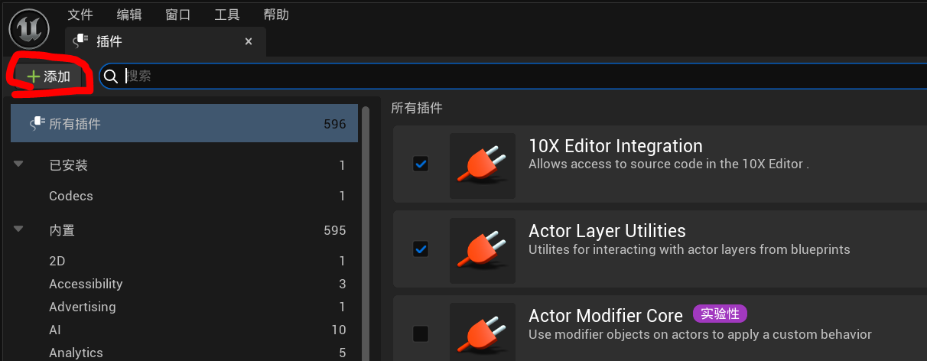Click the plug icon beside 所有插件
The width and height of the screenshot is (927, 361).
click(x=37, y=124)
